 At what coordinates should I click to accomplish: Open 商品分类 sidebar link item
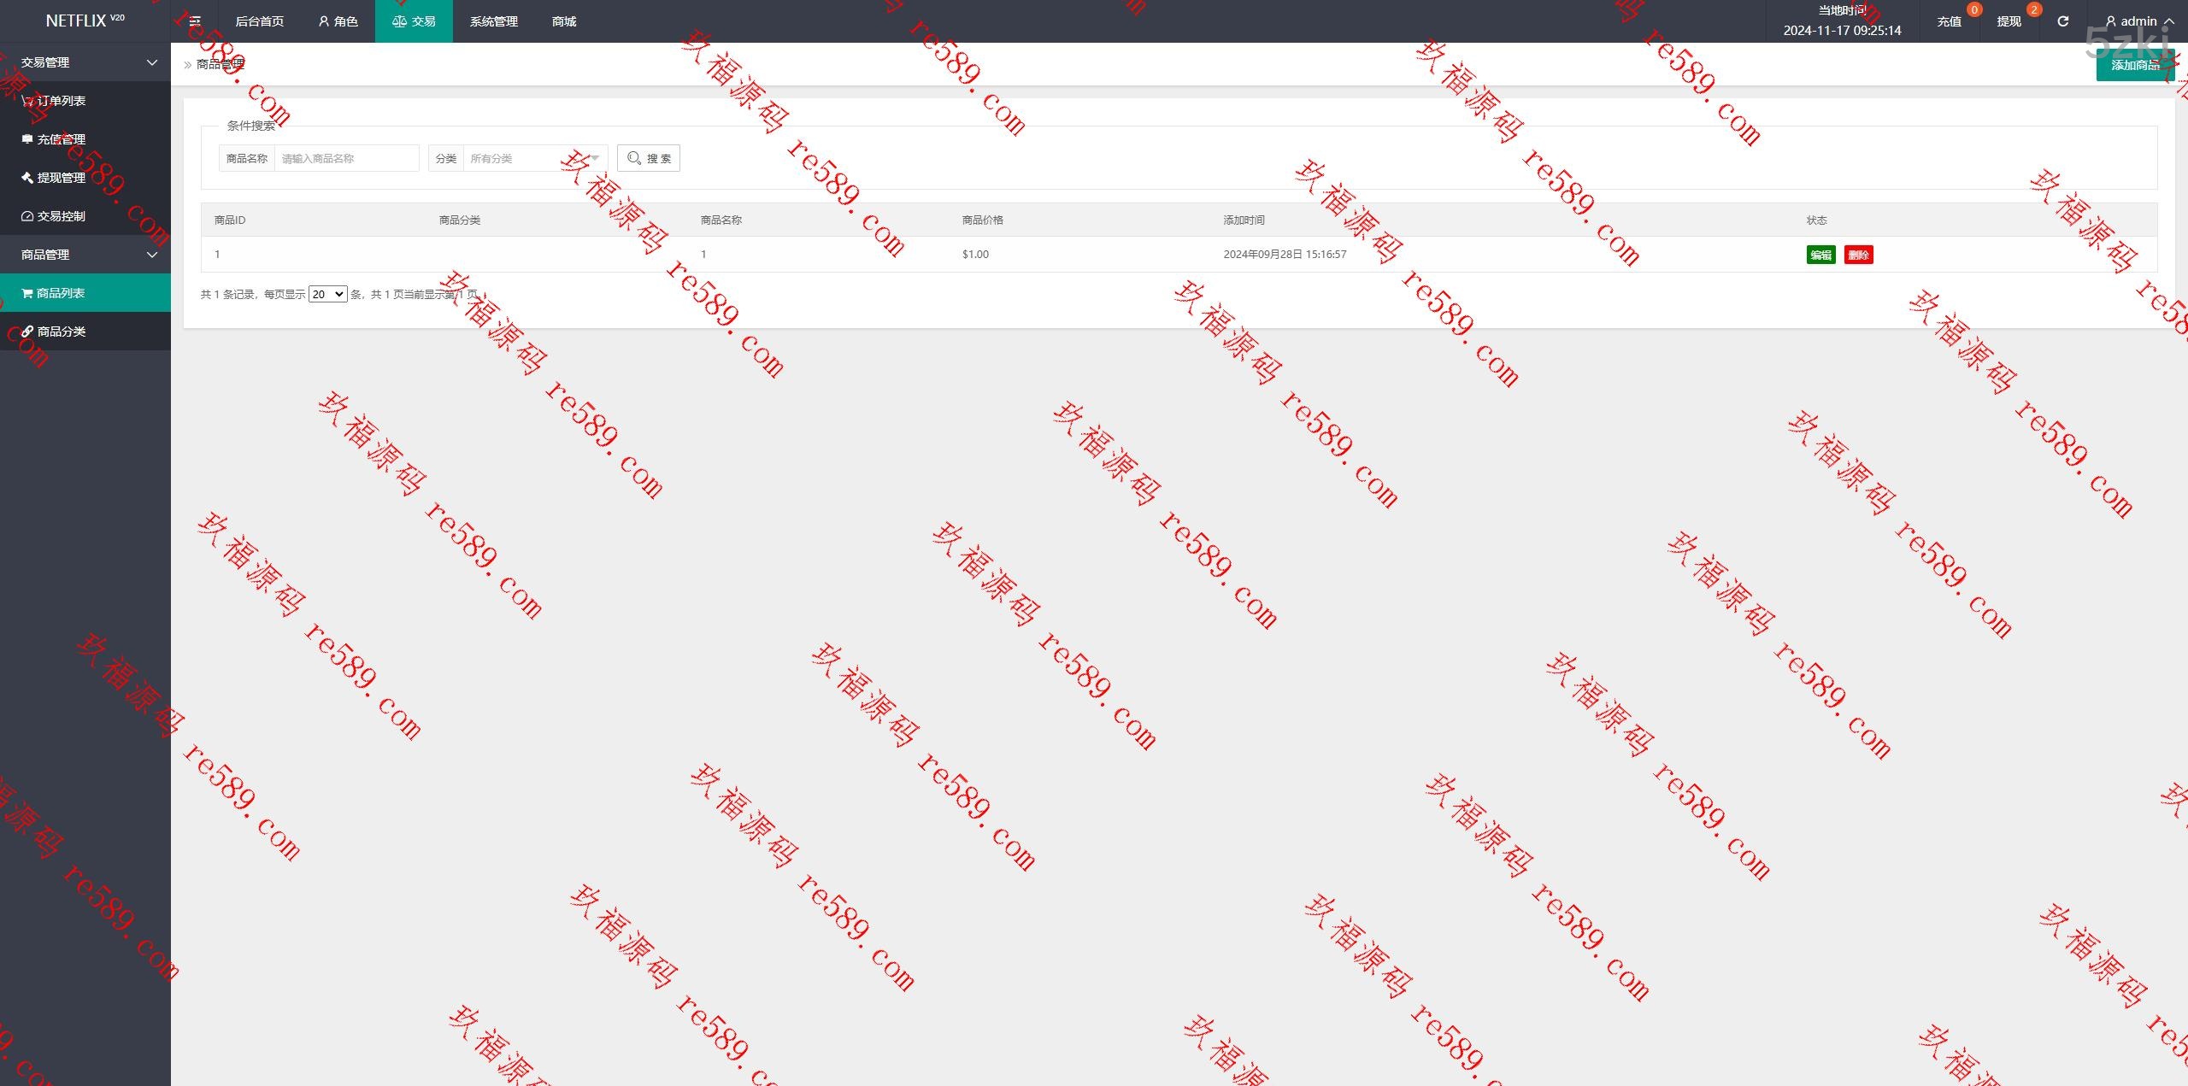(60, 332)
